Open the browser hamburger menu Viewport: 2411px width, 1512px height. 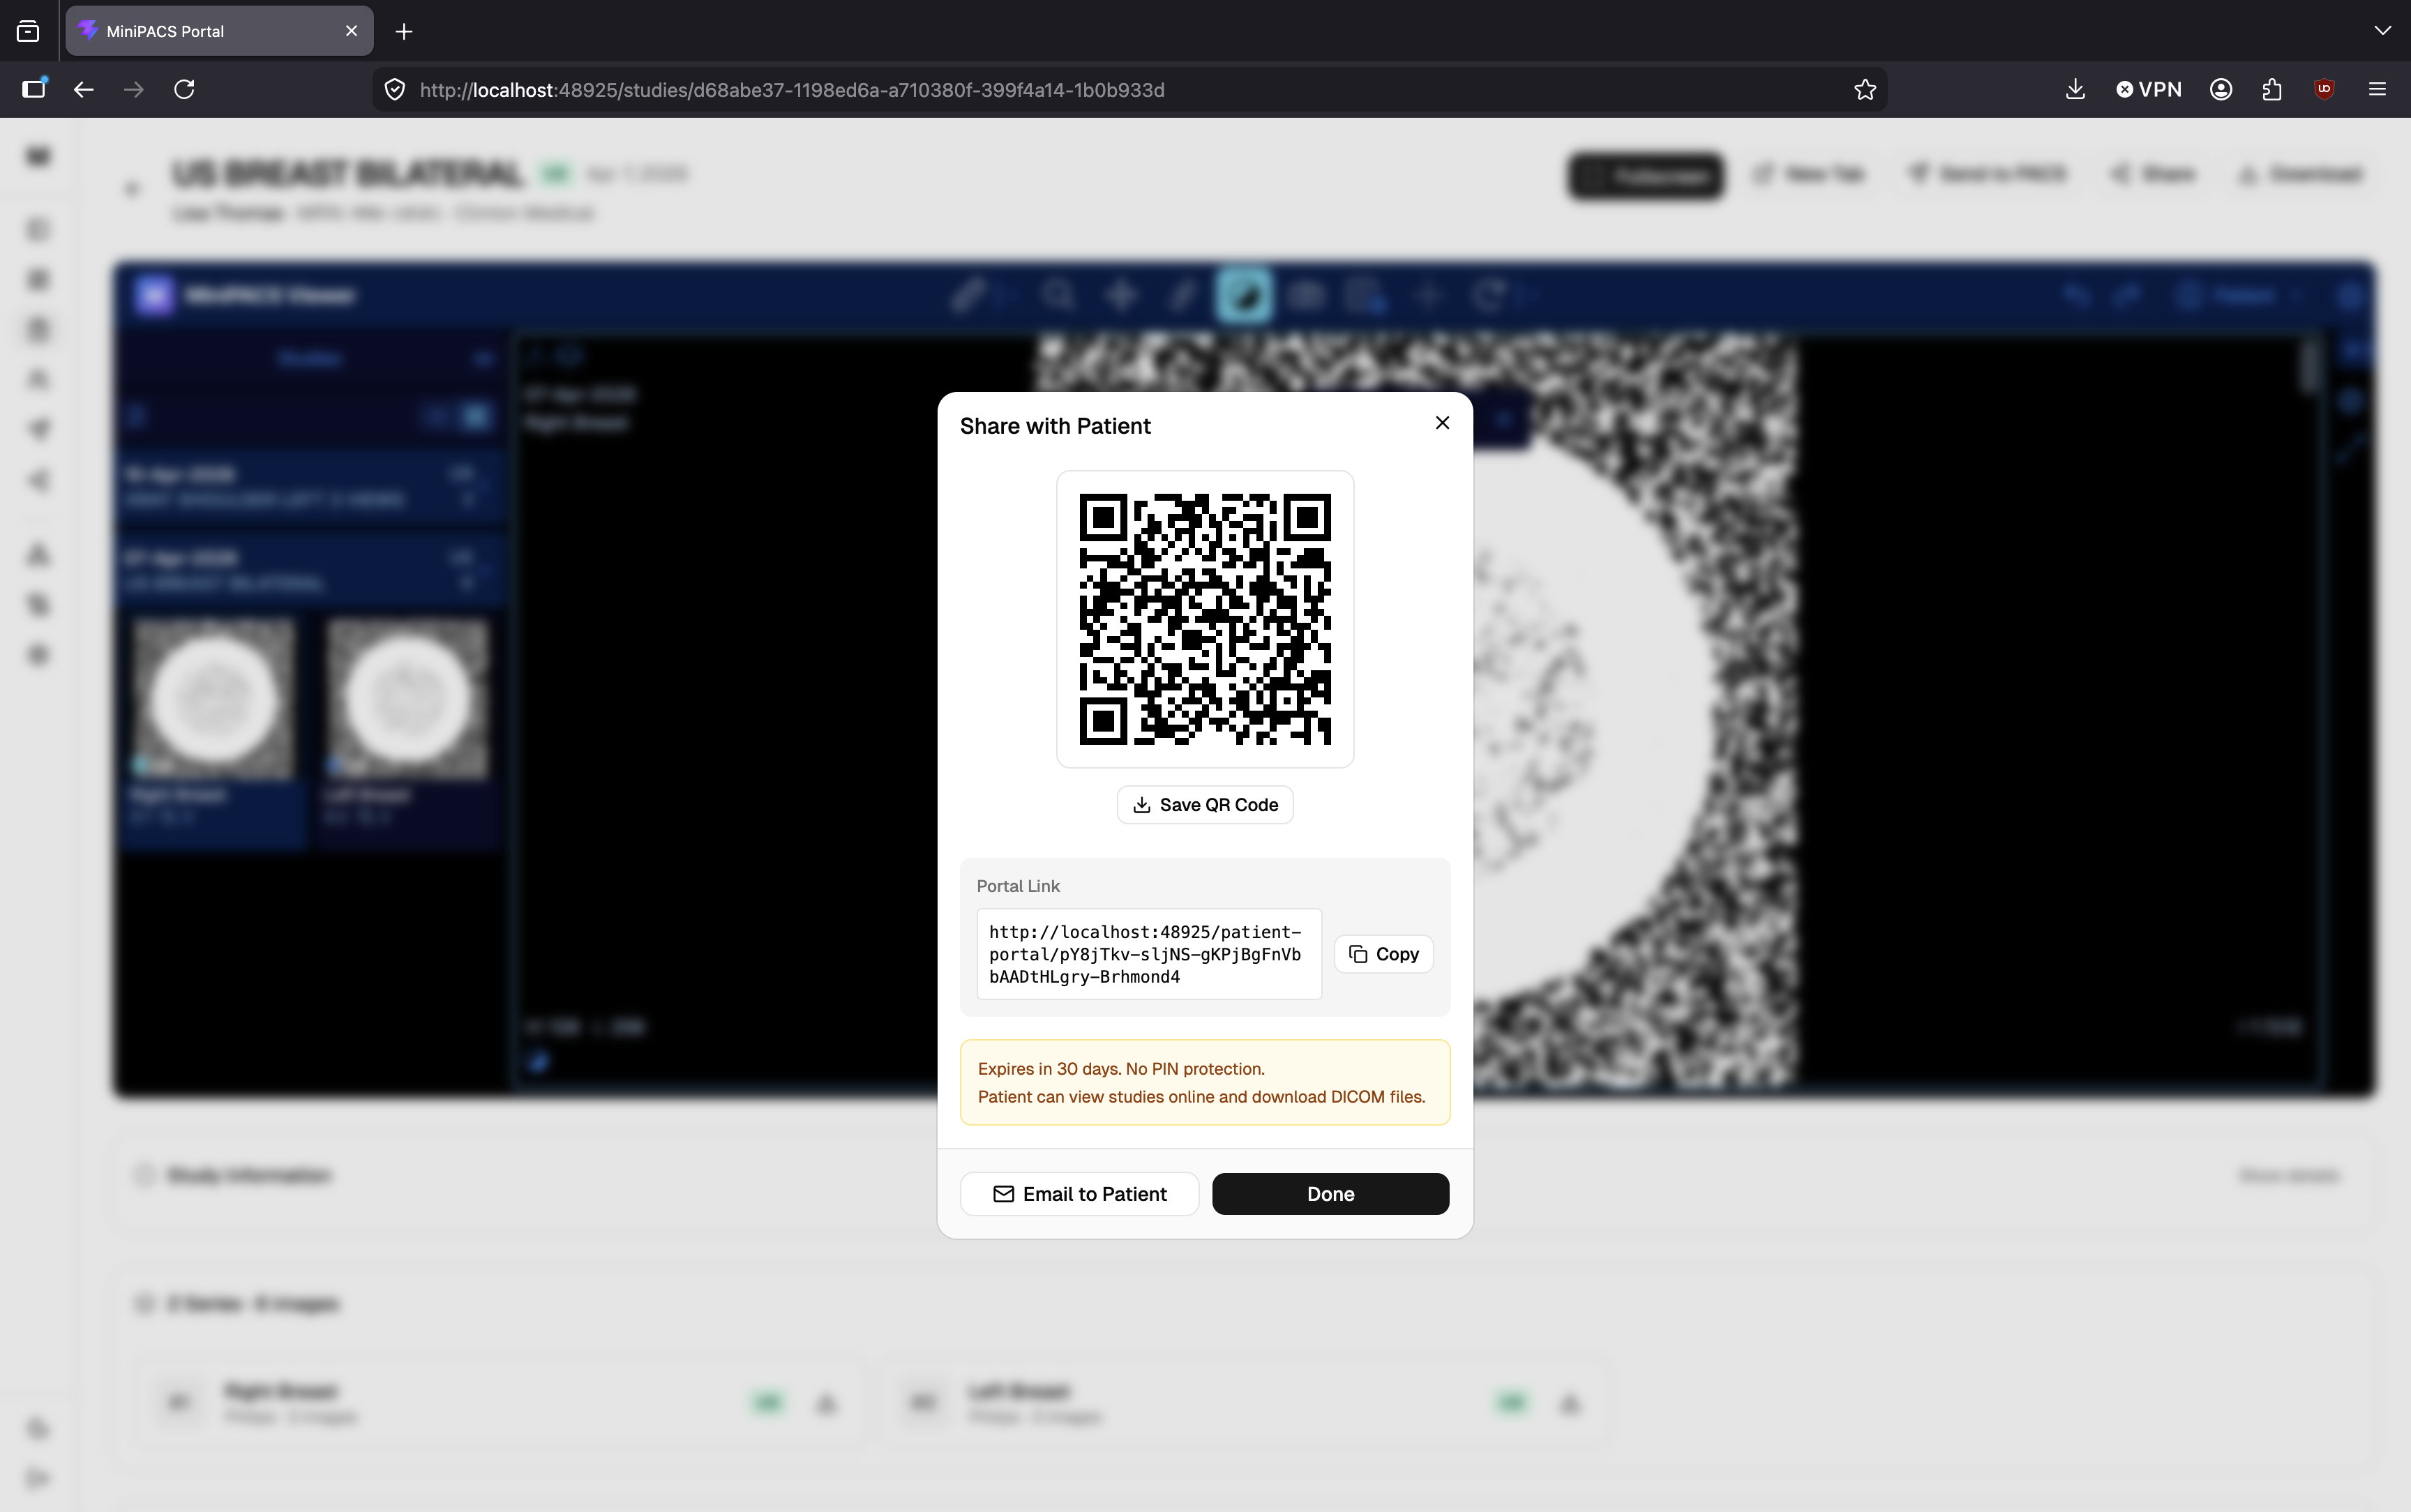pyautogui.click(x=2377, y=90)
